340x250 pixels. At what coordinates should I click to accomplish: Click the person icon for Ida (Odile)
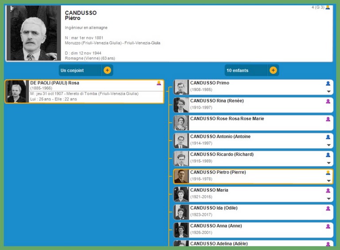(x=328, y=208)
